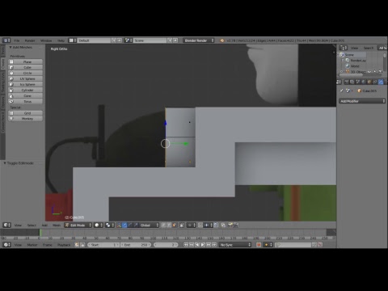
Task: Add an Ico Sphere primitive
Action: point(25,84)
